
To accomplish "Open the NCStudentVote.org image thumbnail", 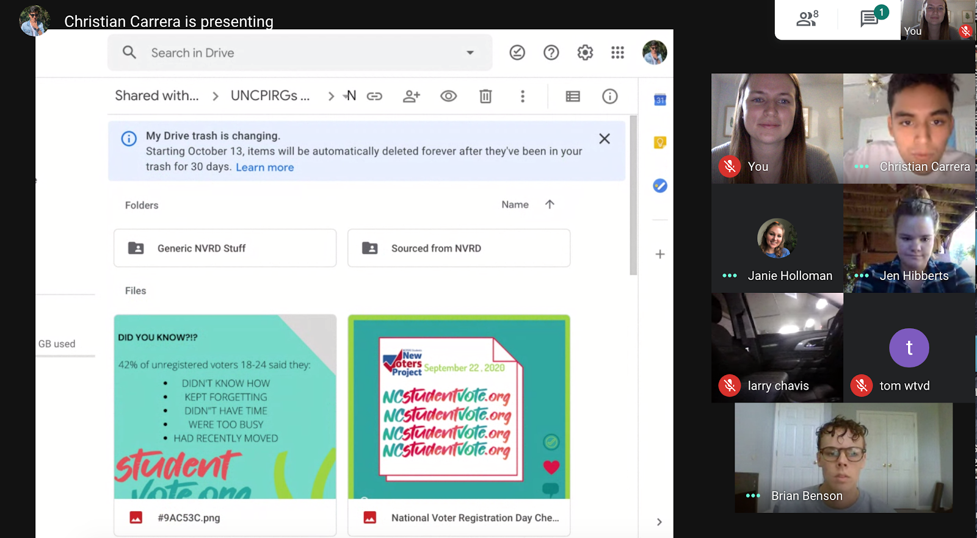I will pyautogui.click(x=459, y=407).
